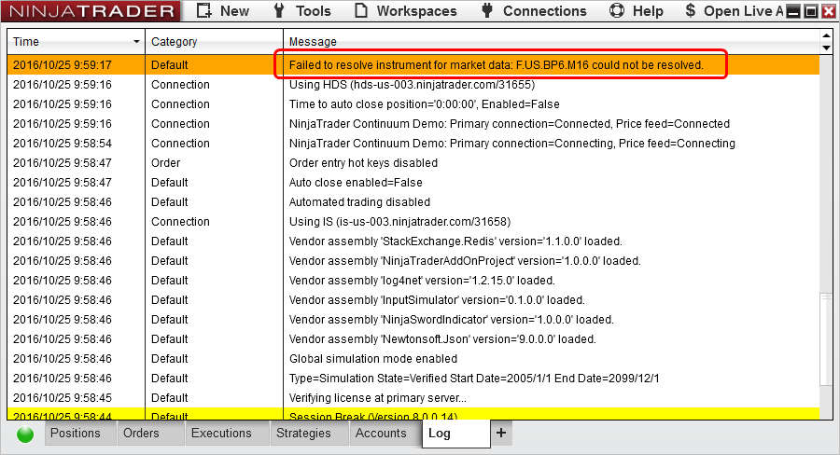The width and height of the screenshot is (840, 455).
Task: Select 'Price feed=Connecting' log message
Action: pyautogui.click(x=511, y=144)
